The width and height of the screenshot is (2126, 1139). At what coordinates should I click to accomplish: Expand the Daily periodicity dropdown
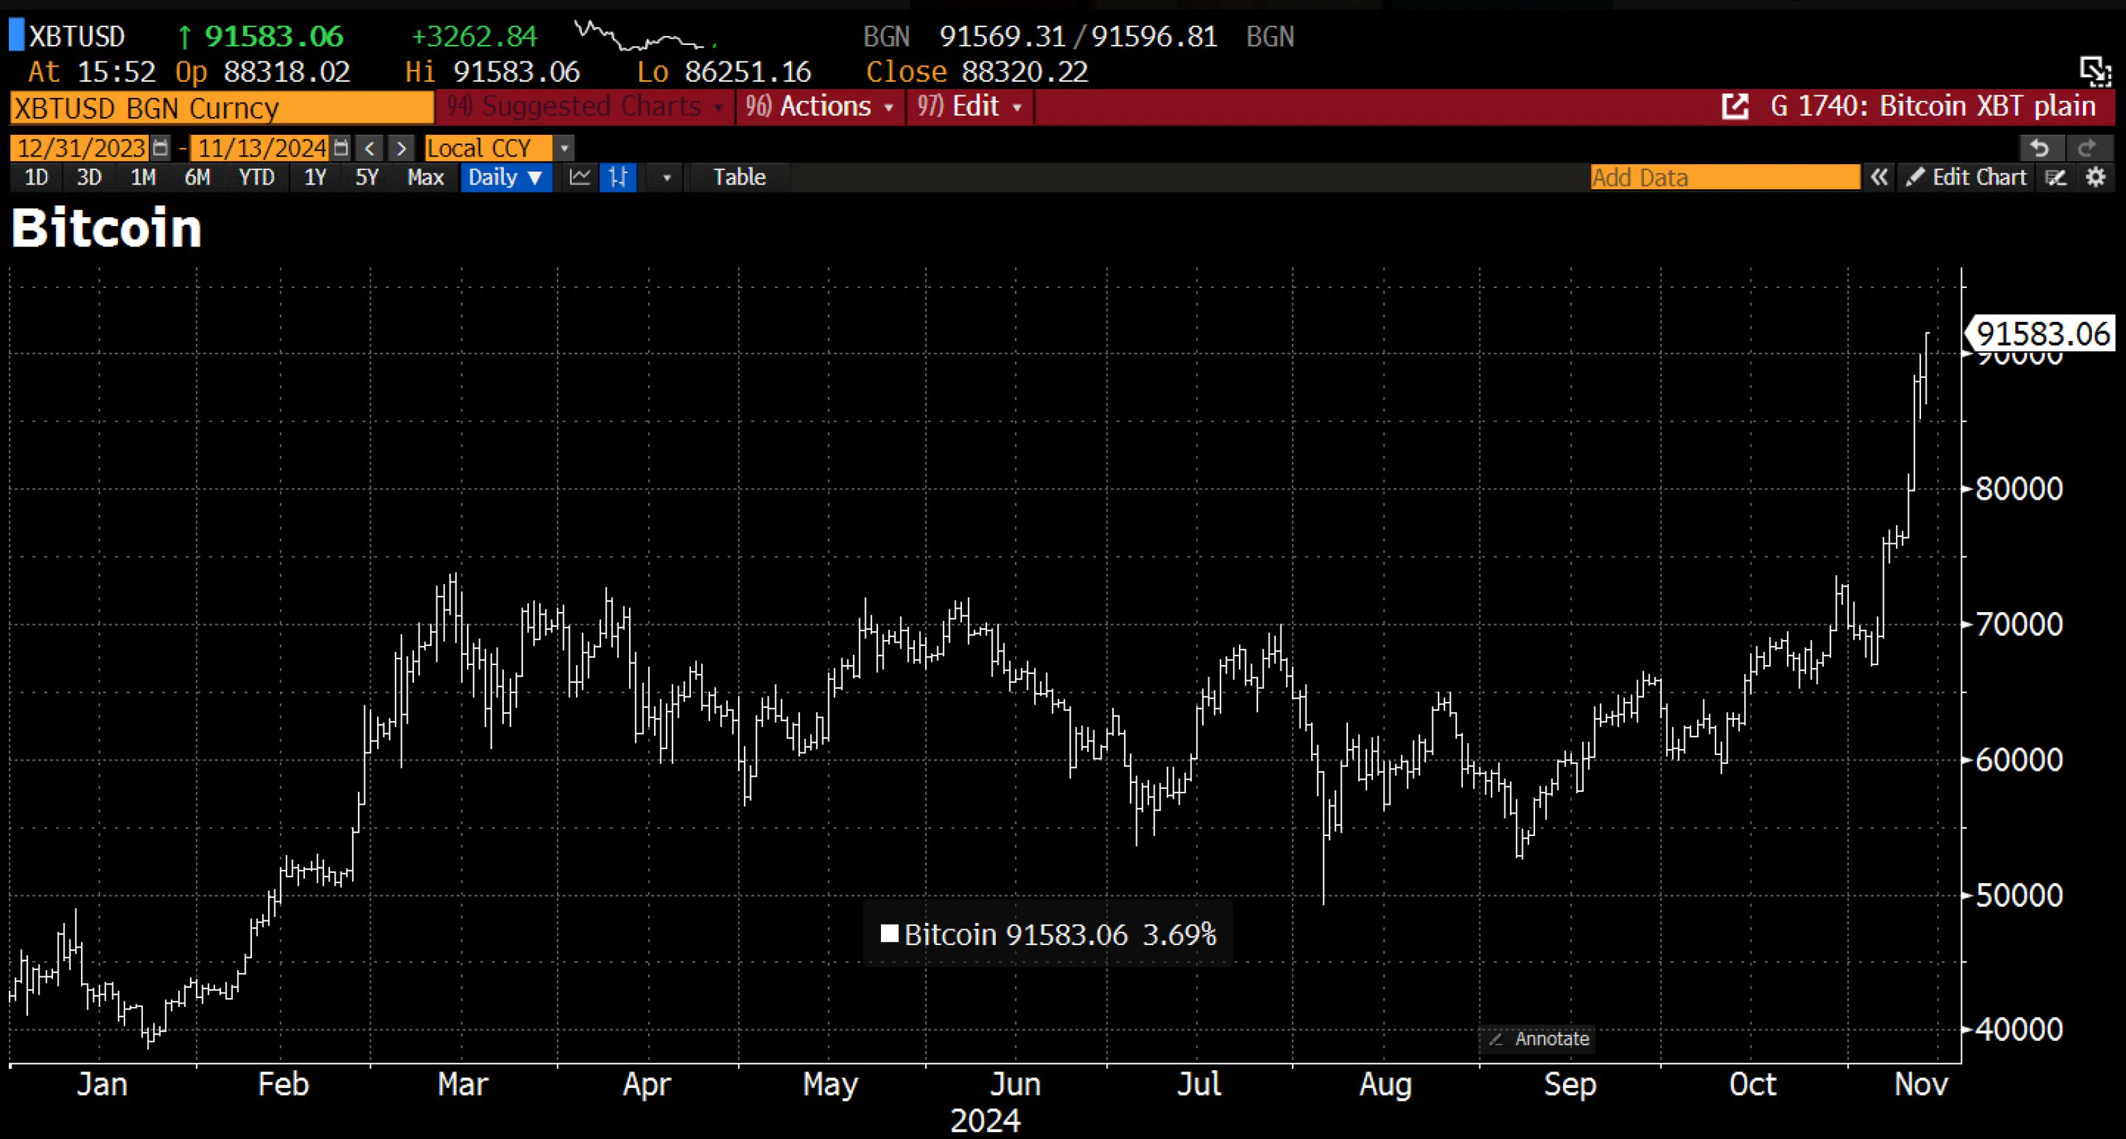point(505,178)
